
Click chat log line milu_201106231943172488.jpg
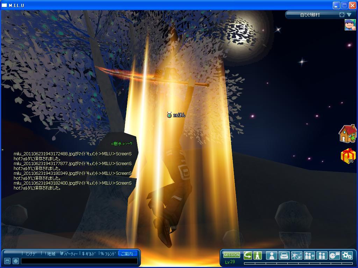pos(73,156)
